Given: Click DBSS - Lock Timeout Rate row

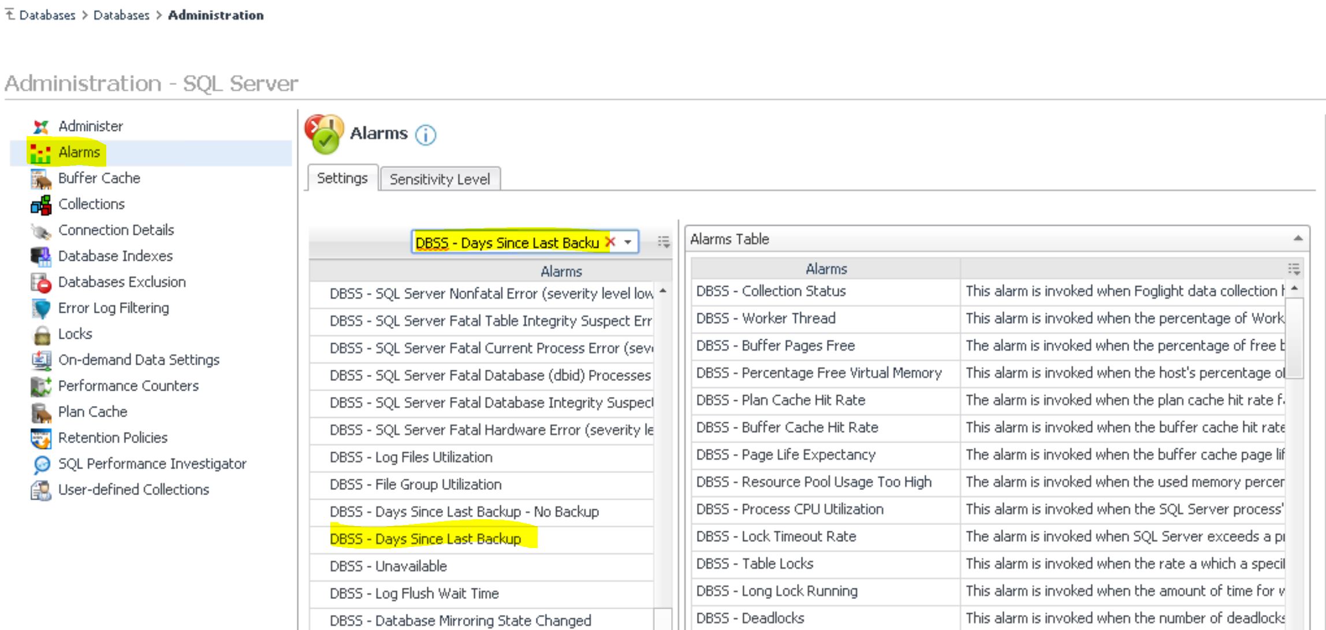Looking at the screenshot, I should coord(988,537).
